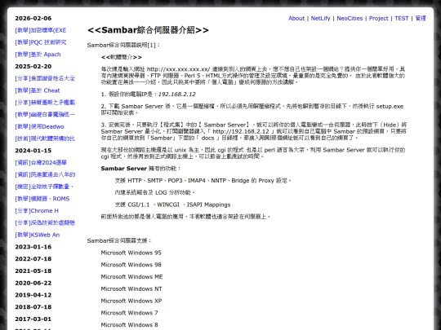Open the NetLify link
The image size is (441, 330).
tap(320, 18)
